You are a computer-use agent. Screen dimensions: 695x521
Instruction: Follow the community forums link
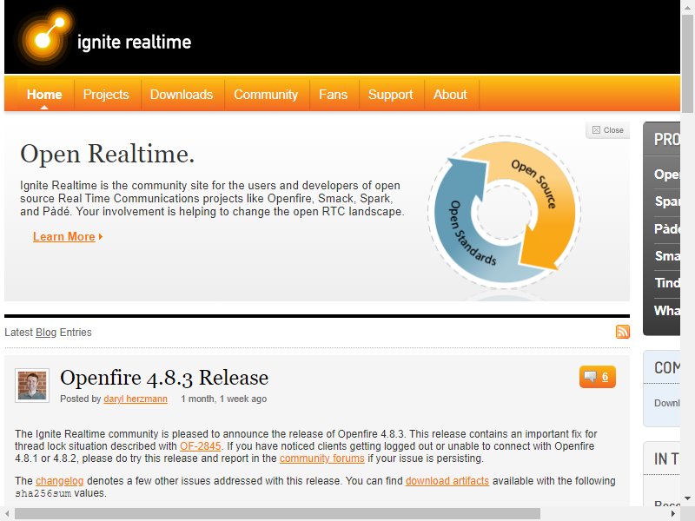(x=321, y=458)
